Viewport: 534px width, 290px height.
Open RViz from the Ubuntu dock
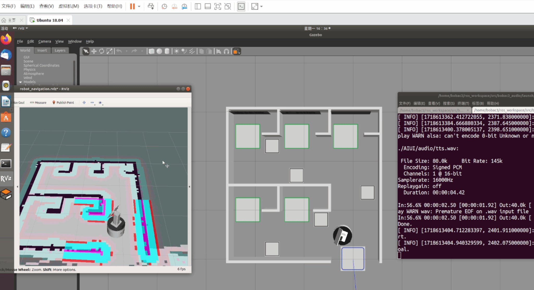click(6, 179)
